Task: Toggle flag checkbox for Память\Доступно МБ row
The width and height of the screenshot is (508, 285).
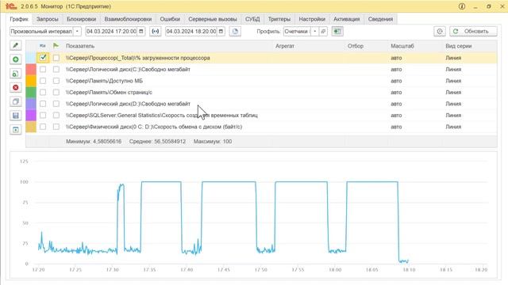Action: [56, 81]
